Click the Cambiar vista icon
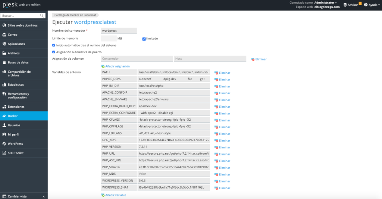Image resolution: width=382 pixels, height=199 pixels. click(4, 196)
